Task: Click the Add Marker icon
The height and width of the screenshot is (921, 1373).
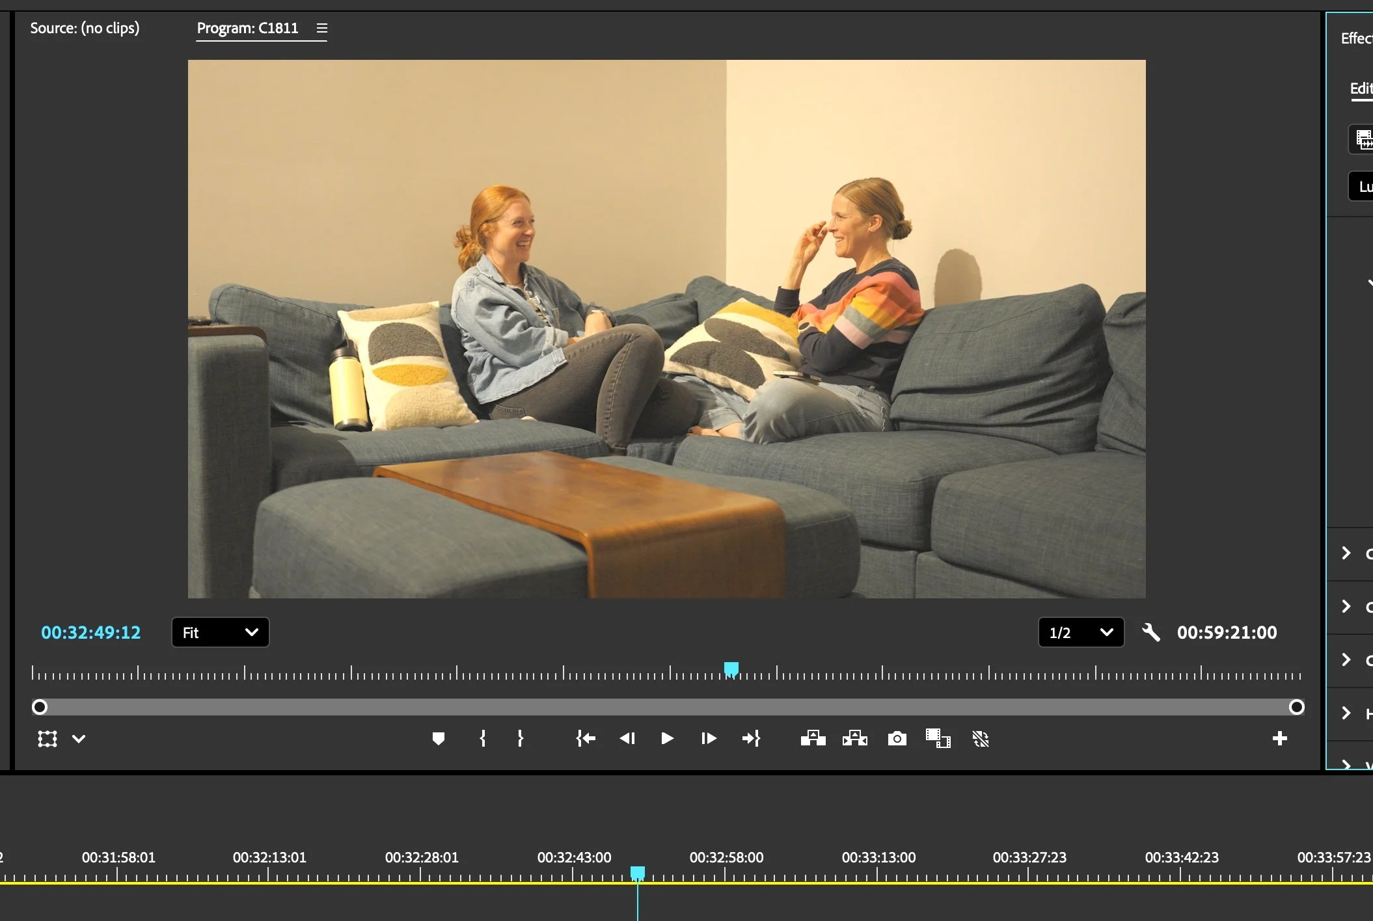Action: coord(438,738)
